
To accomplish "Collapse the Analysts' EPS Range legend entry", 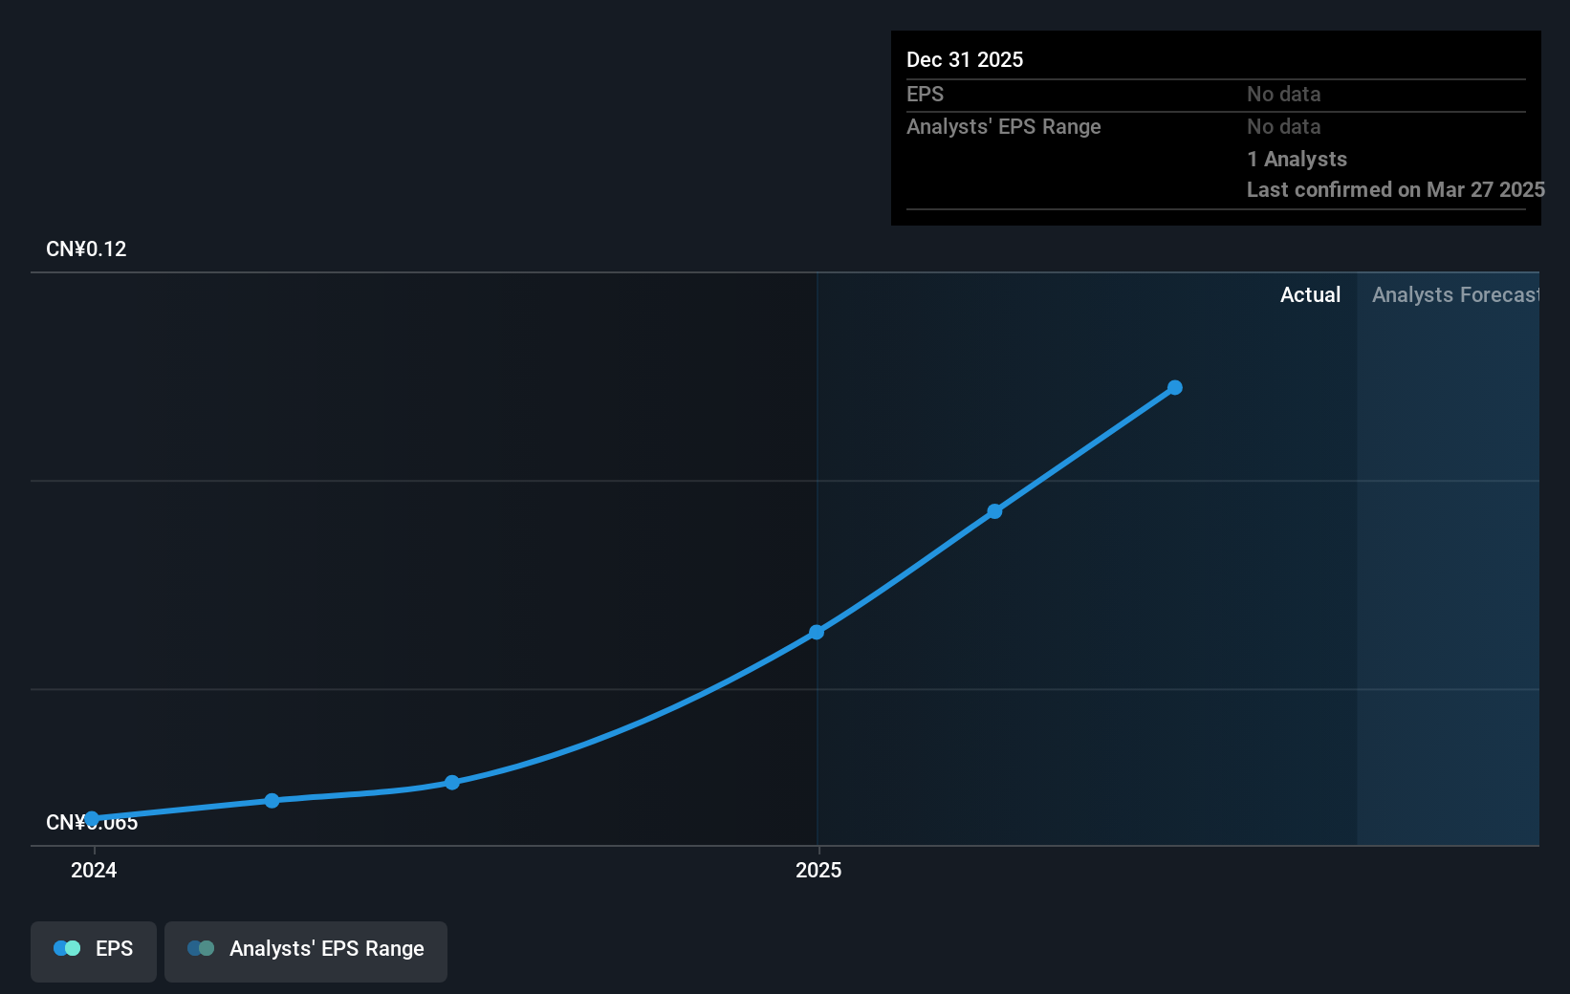I will (305, 950).
